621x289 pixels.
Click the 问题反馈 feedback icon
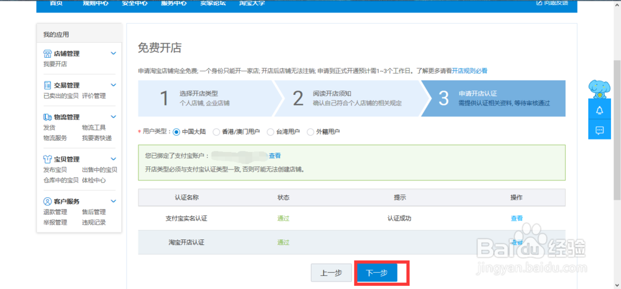tap(539, 2)
